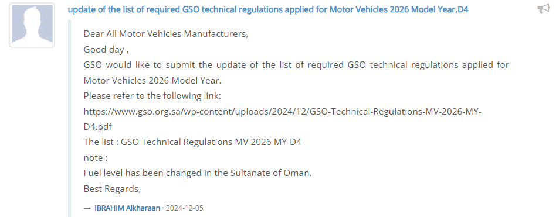
Task: Click the megaphone announcement icon
Action: coord(544,9)
